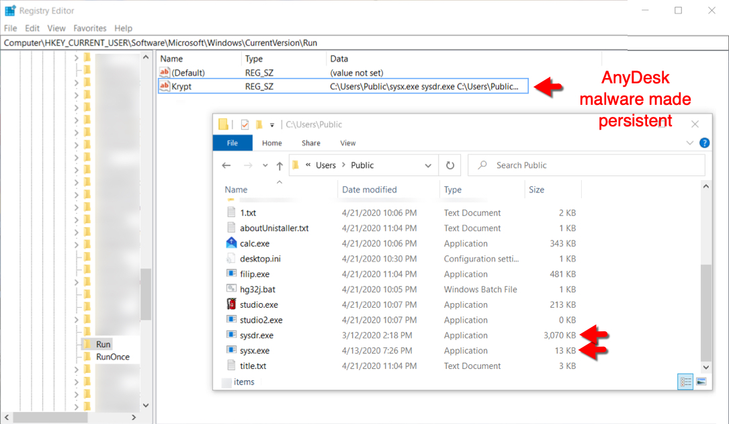The width and height of the screenshot is (729, 424).
Task: Expand the tree node directly below RunOnce
Action: coord(77,370)
